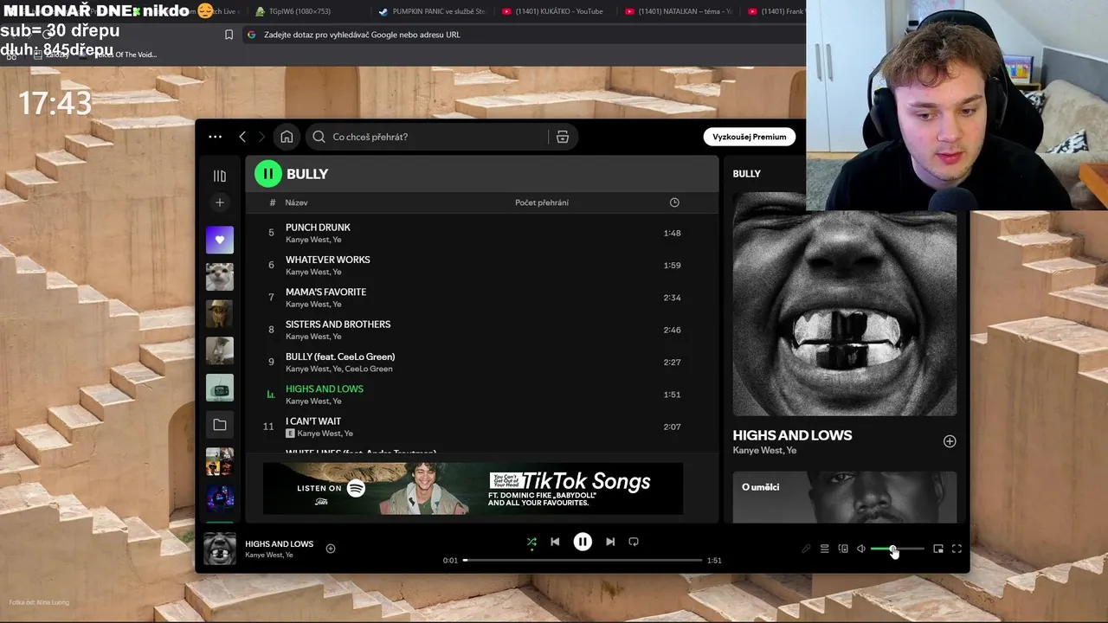This screenshot has height=623, width=1108.
Task: Pause playback in the bottom player
Action: pos(583,542)
